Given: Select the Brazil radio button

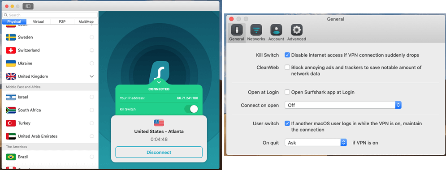Looking at the screenshot, I should (x=92, y=157).
